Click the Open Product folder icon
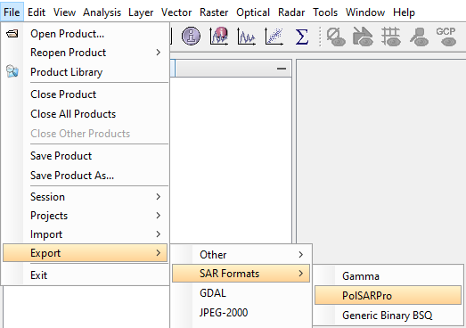Image resolution: width=466 pixels, height=328 pixels. (x=12, y=34)
